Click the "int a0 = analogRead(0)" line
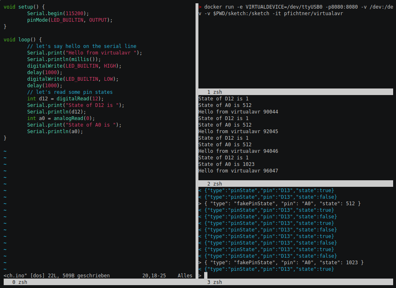396x288 pixels. click(64, 118)
